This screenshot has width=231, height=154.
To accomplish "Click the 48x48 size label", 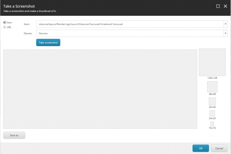I will [x=212, y=94].
